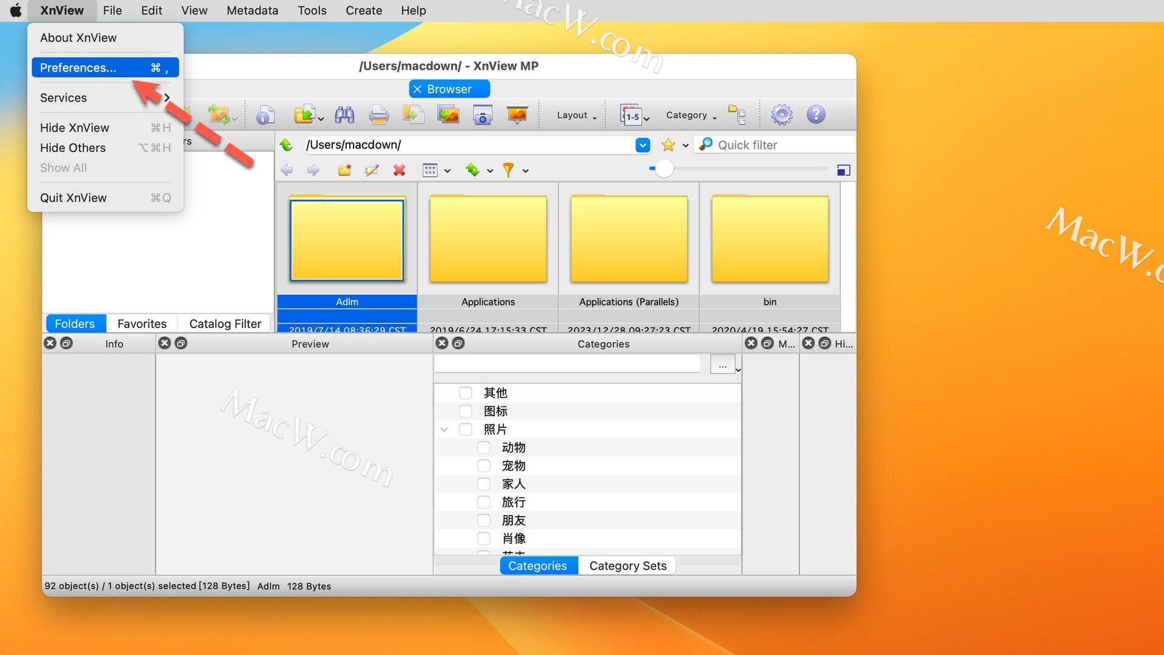The width and height of the screenshot is (1164, 655).
Task: Click the 1-5 rating label icon
Action: point(630,115)
